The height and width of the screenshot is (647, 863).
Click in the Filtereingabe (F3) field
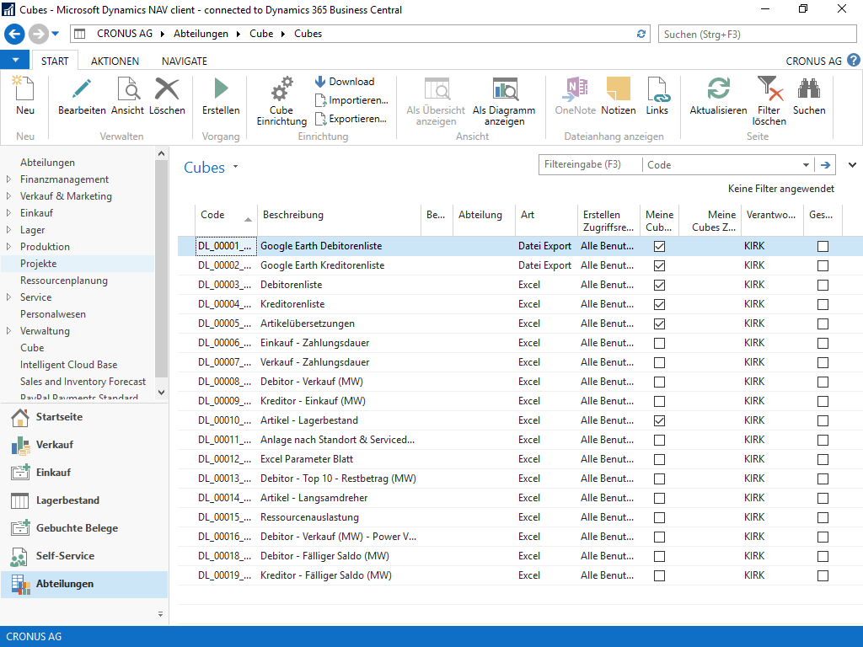[590, 164]
